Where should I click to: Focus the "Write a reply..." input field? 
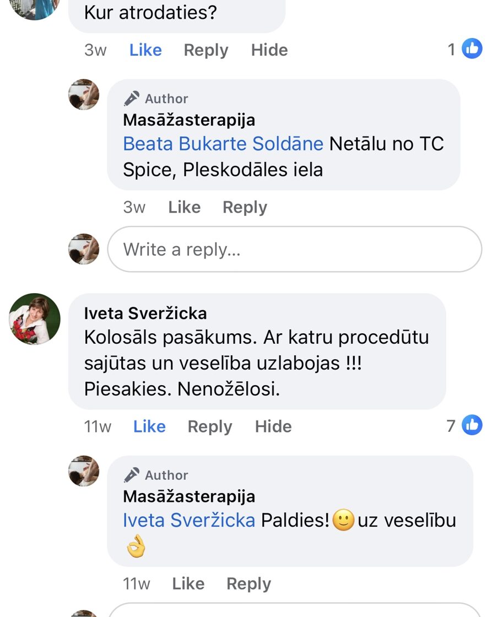click(x=294, y=250)
